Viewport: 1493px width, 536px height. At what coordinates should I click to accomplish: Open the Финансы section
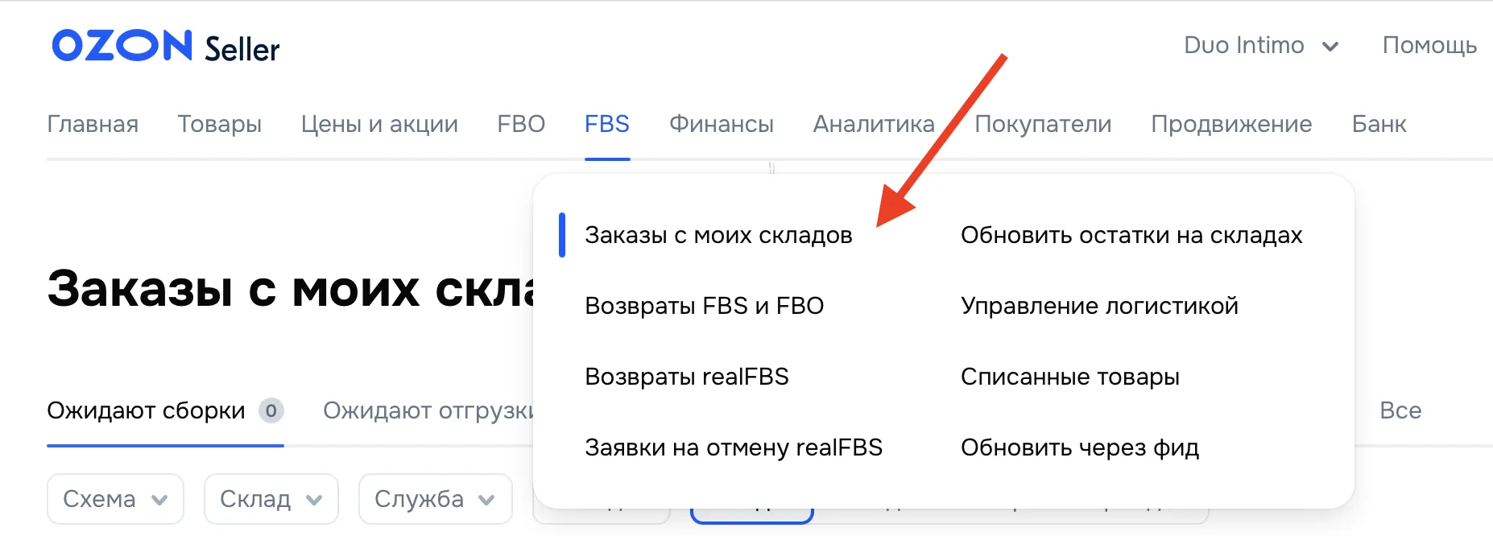(721, 124)
